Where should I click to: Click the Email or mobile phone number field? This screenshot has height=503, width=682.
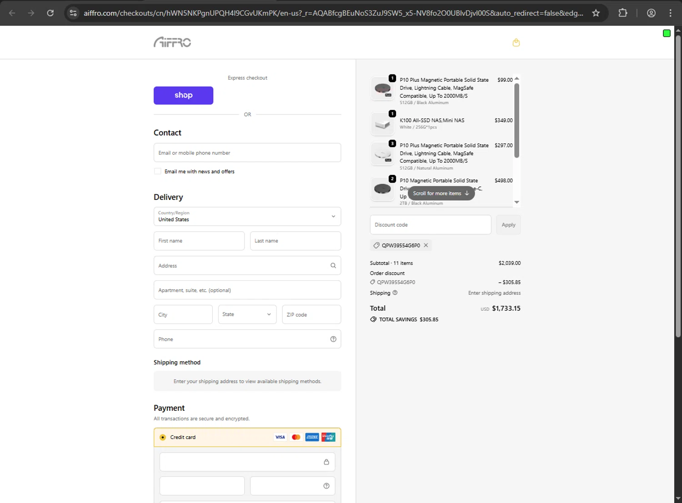[x=247, y=153]
